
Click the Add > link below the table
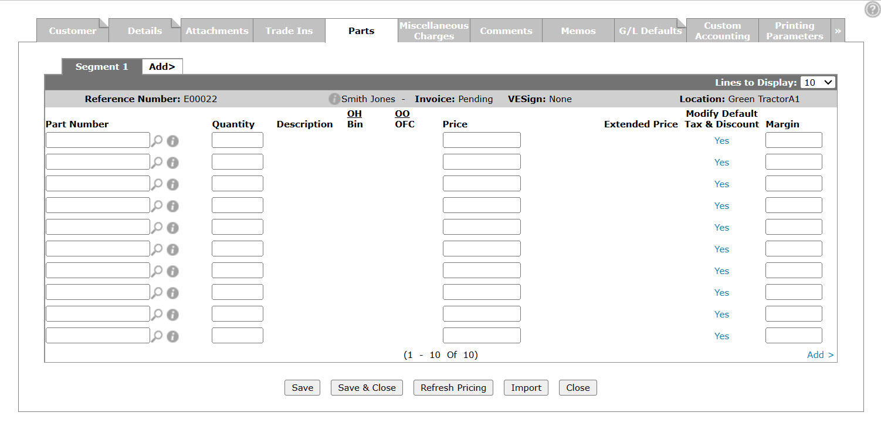click(x=821, y=354)
